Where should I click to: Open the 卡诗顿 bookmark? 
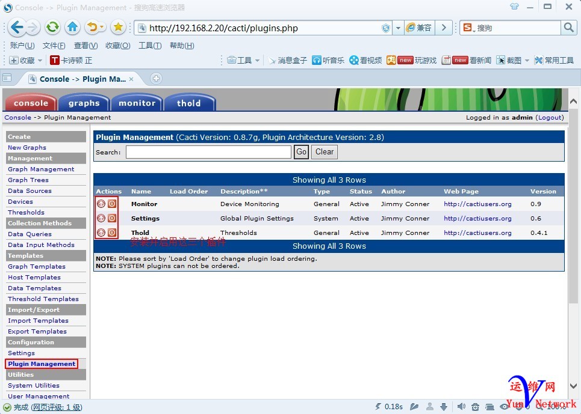click(72, 60)
